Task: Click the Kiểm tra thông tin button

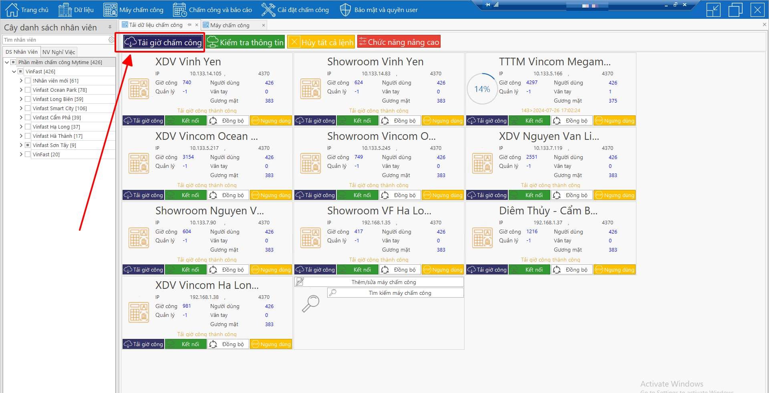Action: (x=246, y=42)
